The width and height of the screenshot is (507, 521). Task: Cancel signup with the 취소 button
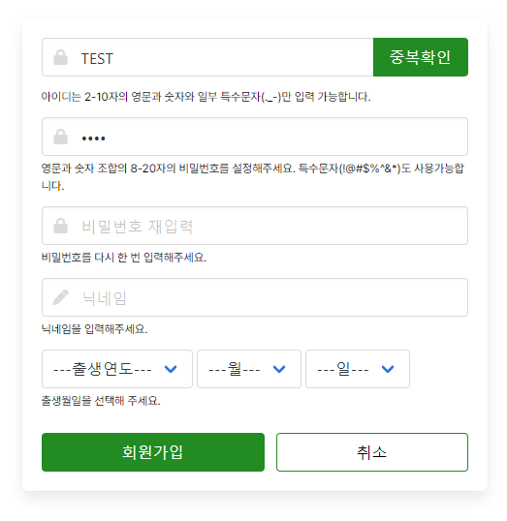(372, 452)
